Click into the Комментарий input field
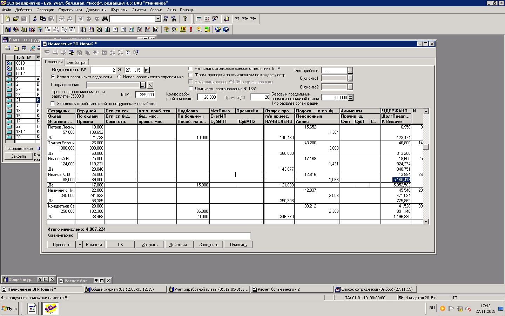The image size is (505, 316). tap(164, 236)
